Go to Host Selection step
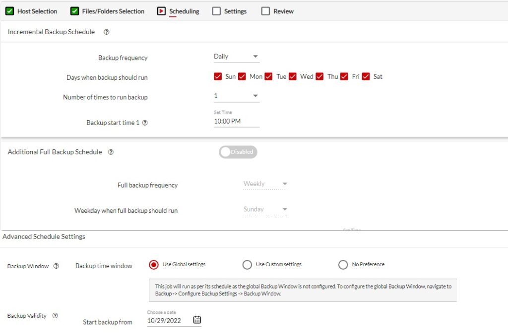The height and width of the screenshot is (333, 508). point(37,11)
